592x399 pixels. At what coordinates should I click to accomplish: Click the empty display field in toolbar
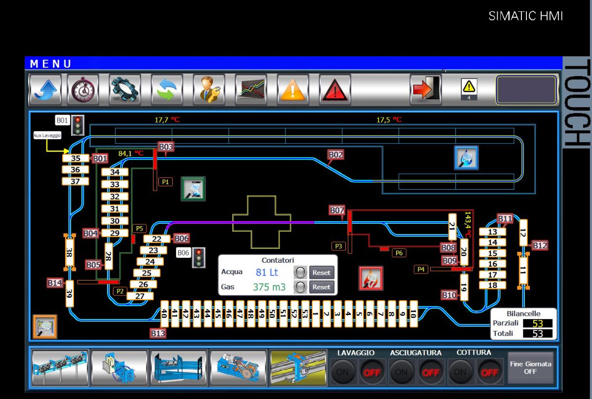pos(526,89)
